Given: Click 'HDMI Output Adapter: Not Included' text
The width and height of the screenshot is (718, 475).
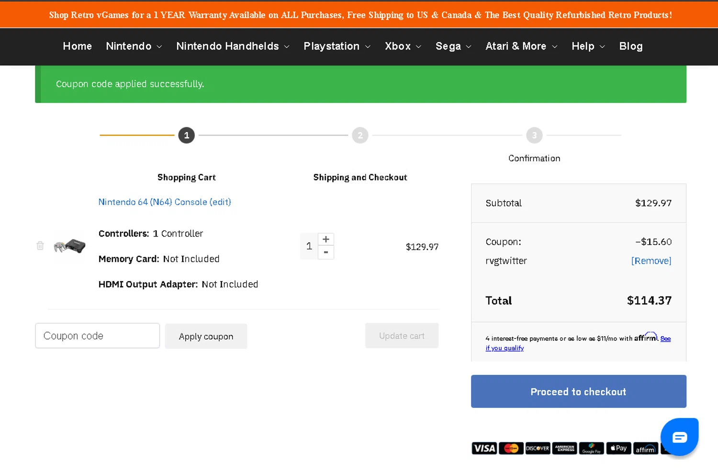Looking at the screenshot, I should pos(178,284).
